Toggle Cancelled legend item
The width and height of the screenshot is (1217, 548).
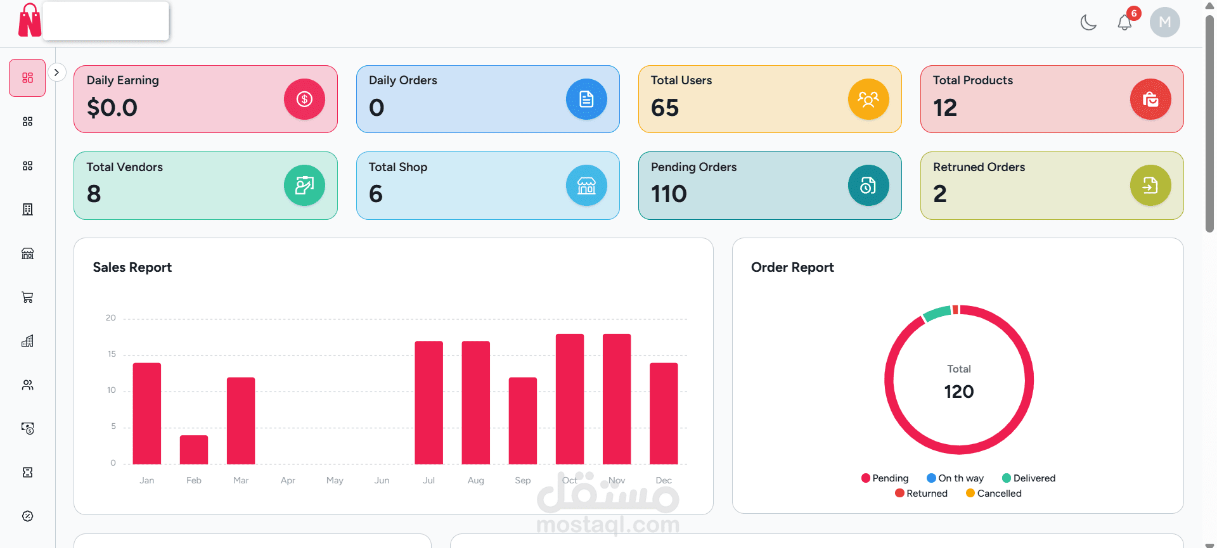993,494
